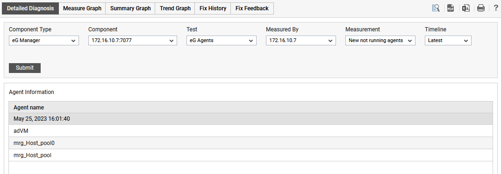Expand the Component 172.16.10.7:7077 dropdown
501x174 pixels.
pos(133,41)
